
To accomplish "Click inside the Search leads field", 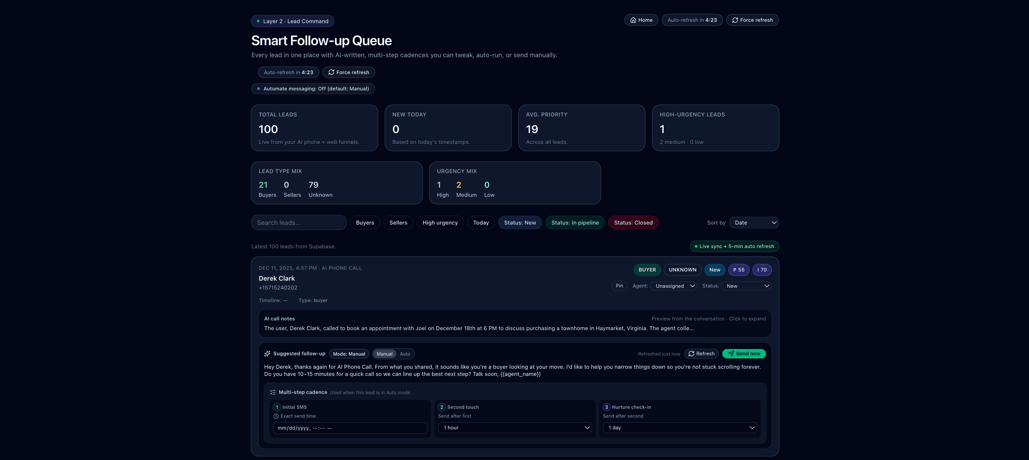I will 298,222.
